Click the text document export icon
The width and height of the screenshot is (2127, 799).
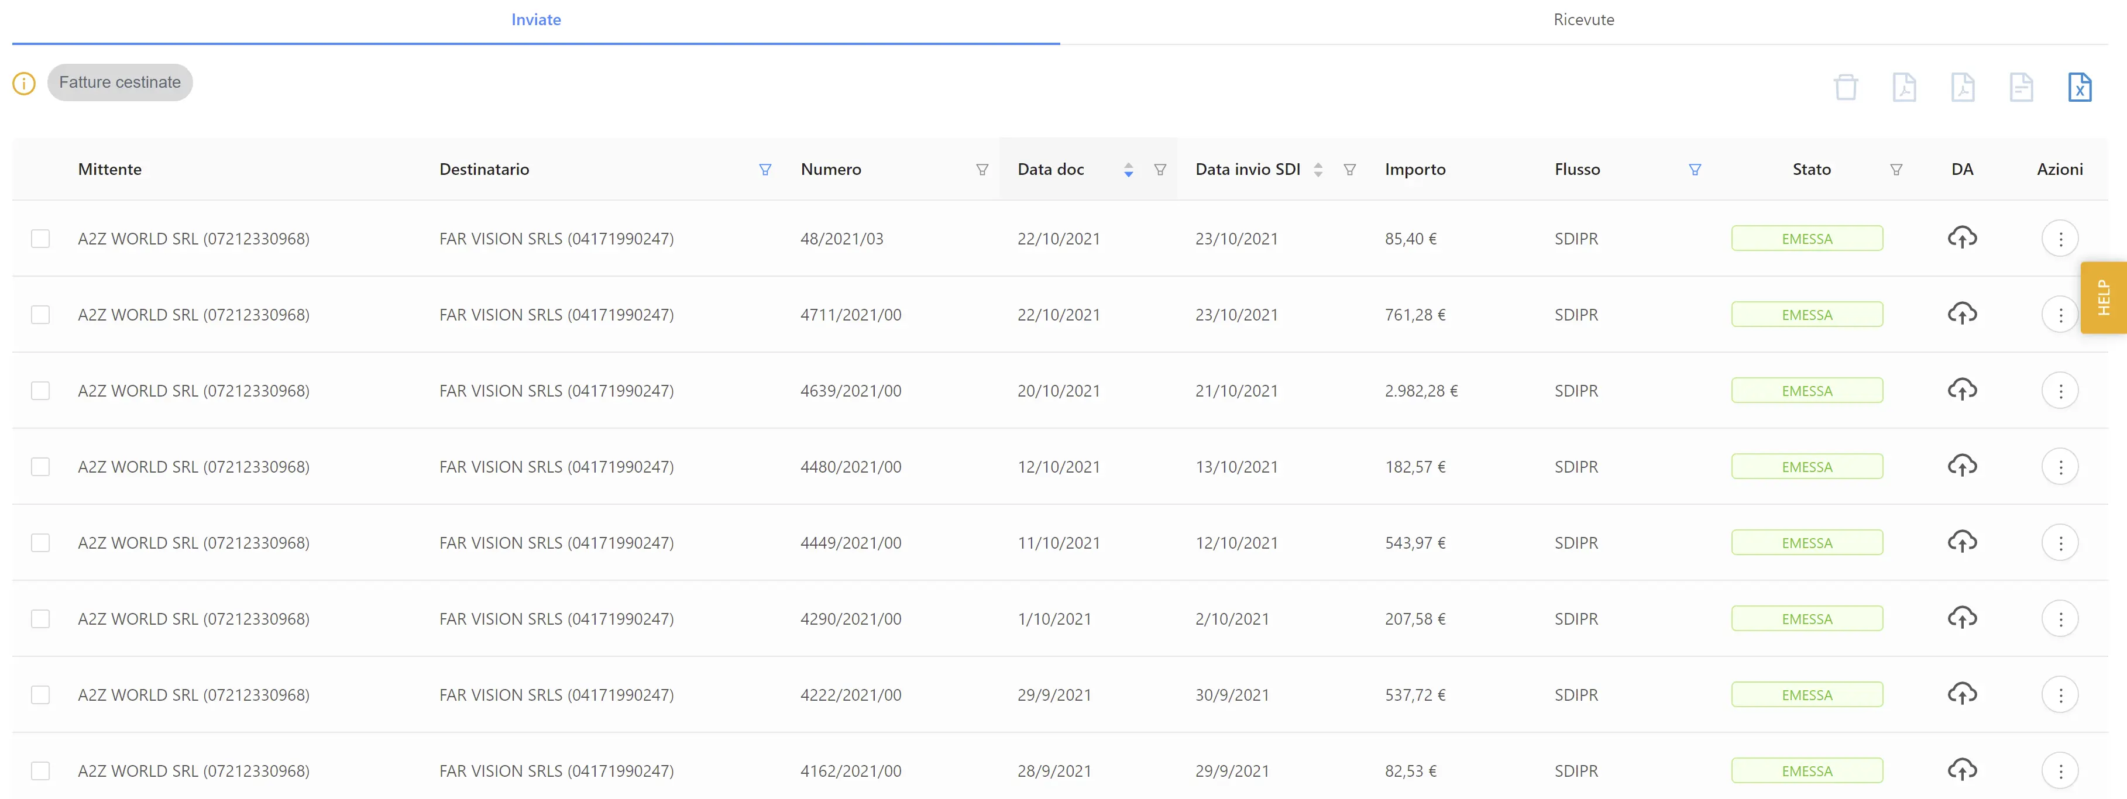click(2021, 87)
